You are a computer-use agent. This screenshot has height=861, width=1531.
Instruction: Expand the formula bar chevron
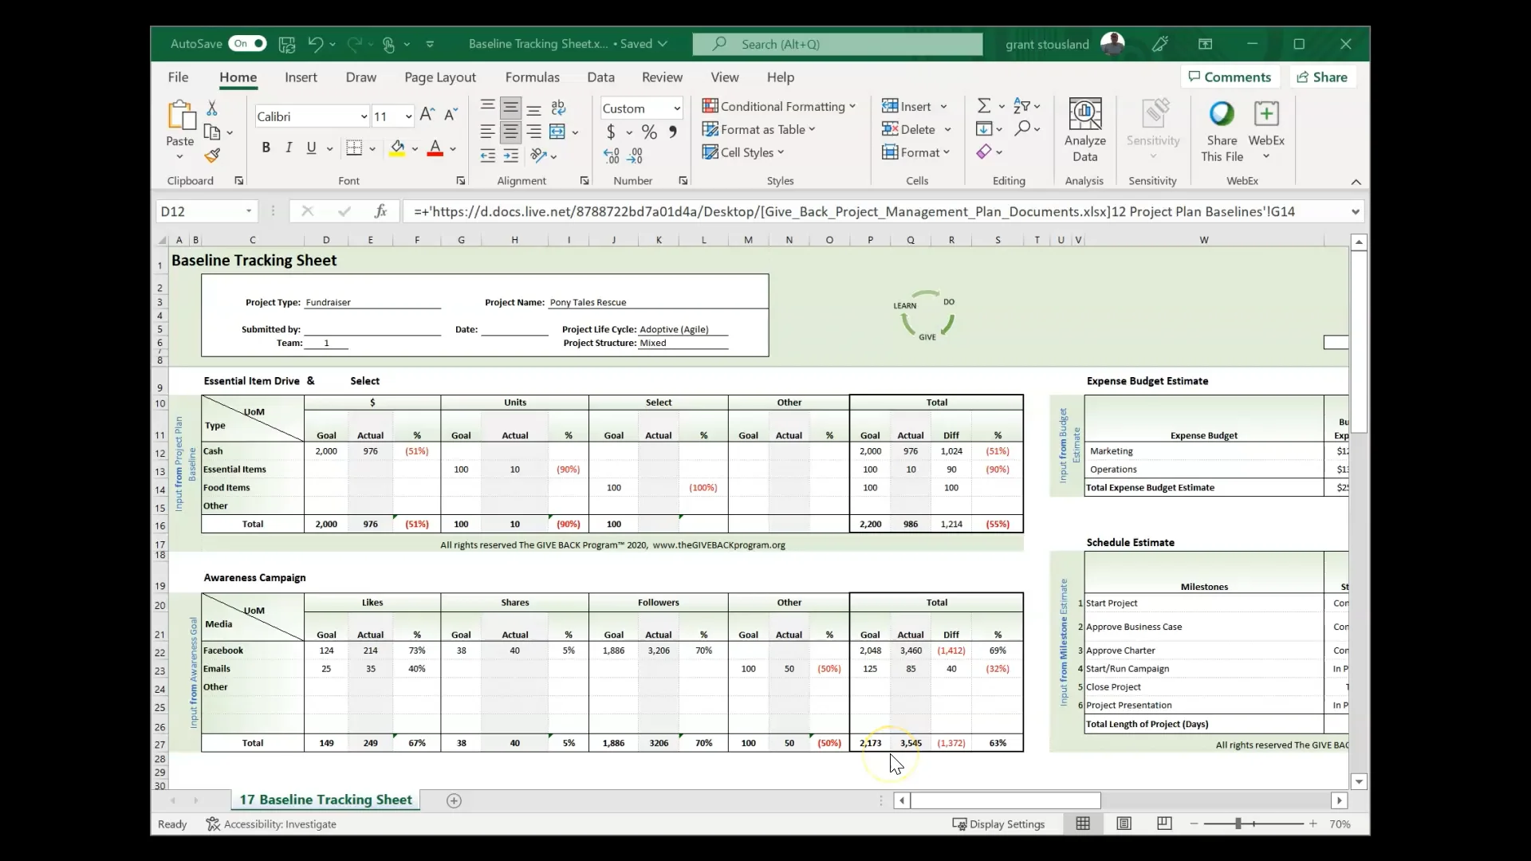coord(1355,211)
